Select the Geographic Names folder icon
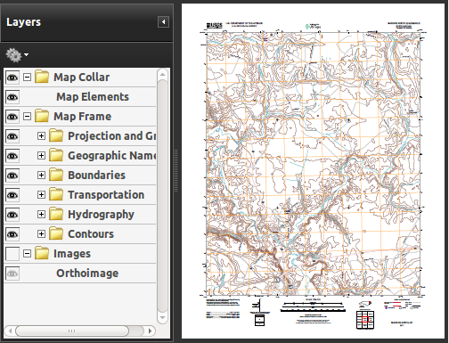The image size is (449, 343). (x=56, y=156)
